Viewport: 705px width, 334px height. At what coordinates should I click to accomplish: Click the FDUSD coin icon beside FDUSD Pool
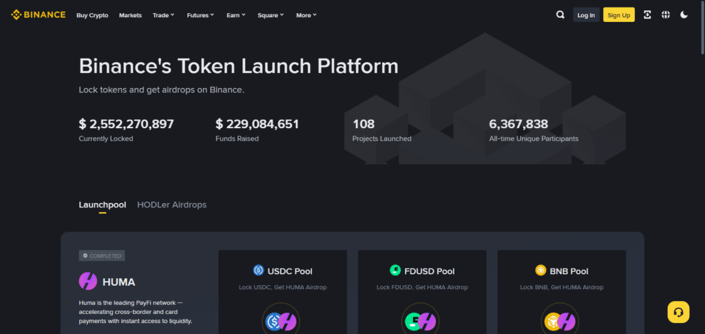pyautogui.click(x=395, y=270)
